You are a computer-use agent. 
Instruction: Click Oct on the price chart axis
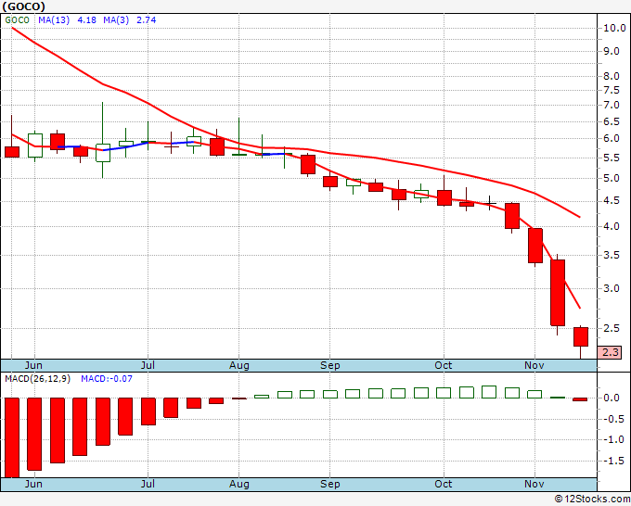click(x=443, y=365)
